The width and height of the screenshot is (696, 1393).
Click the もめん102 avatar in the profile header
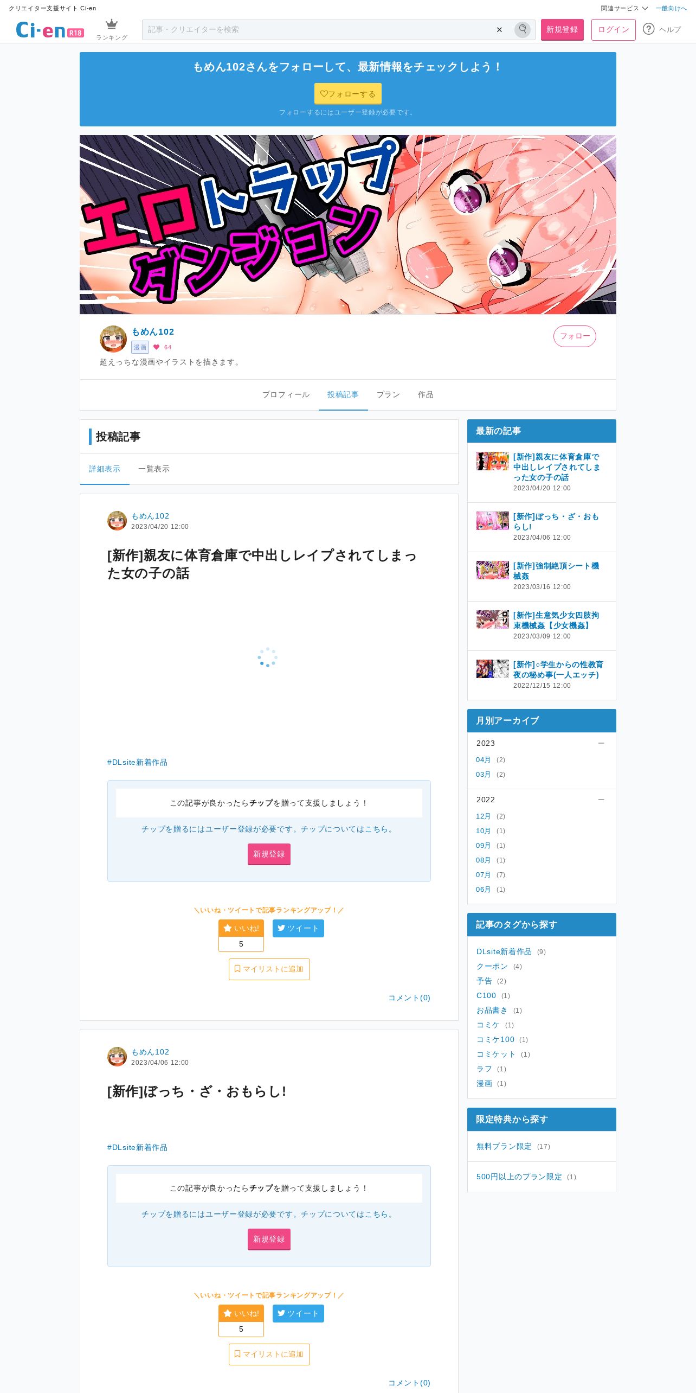[113, 339]
